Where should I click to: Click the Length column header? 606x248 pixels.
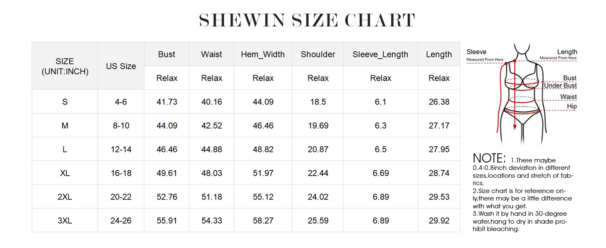click(439, 54)
